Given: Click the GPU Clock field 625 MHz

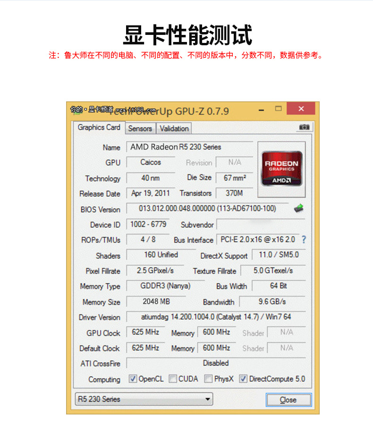Looking at the screenshot, I should [145, 332].
